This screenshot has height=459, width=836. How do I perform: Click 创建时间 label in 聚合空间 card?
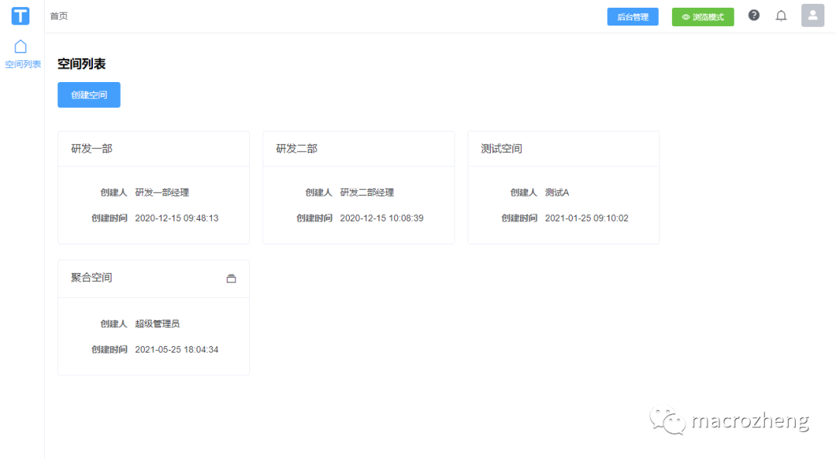(x=109, y=350)
